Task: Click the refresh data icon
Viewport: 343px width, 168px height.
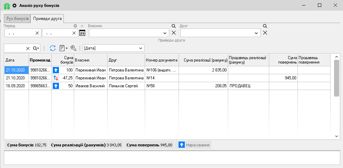Action: click(53, 48)
